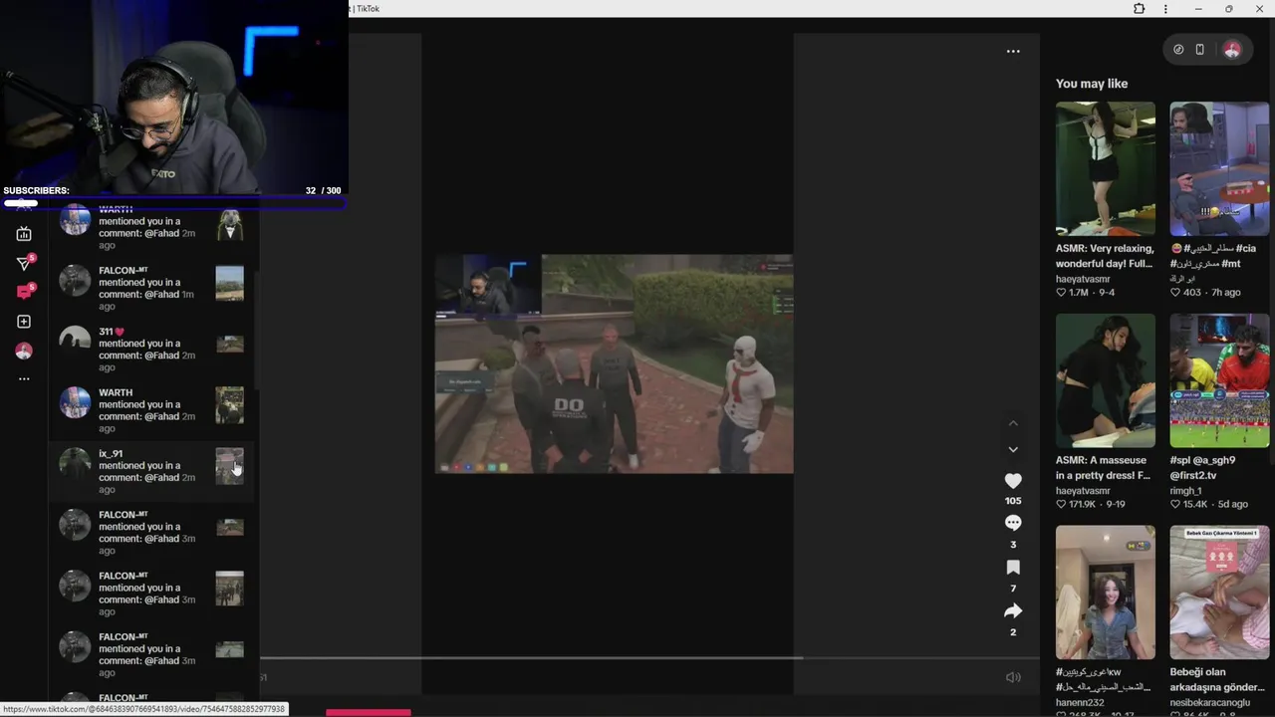Click the TikTok coin icon at top right

tap(1178, 50)
